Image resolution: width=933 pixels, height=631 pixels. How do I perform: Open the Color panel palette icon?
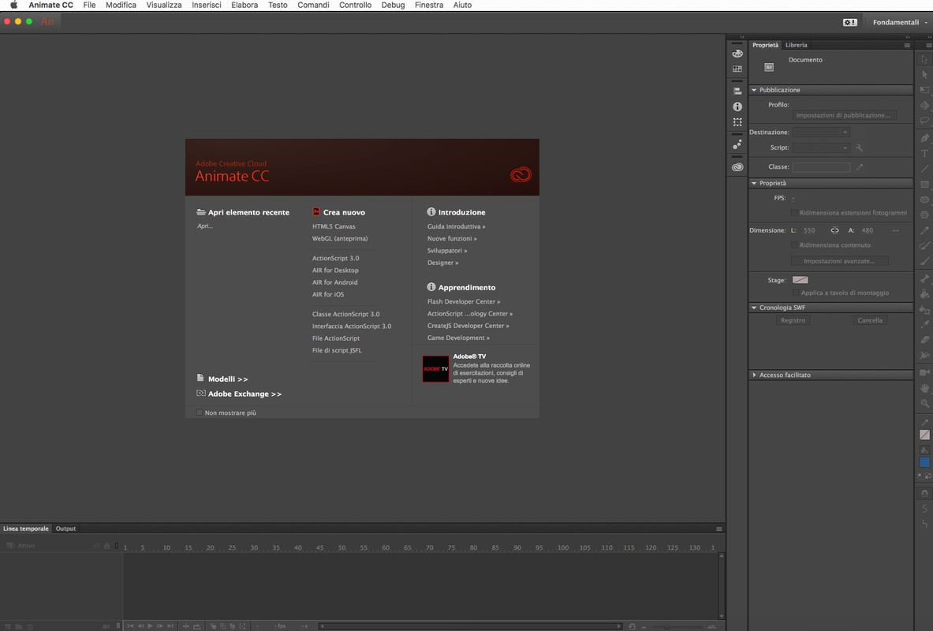737,54
